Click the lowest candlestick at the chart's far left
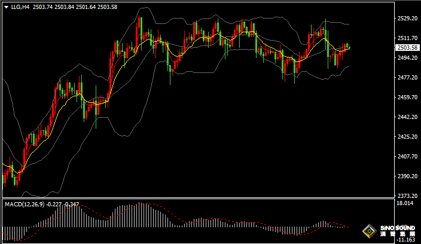The image size is (421, 244). point(16,179)
